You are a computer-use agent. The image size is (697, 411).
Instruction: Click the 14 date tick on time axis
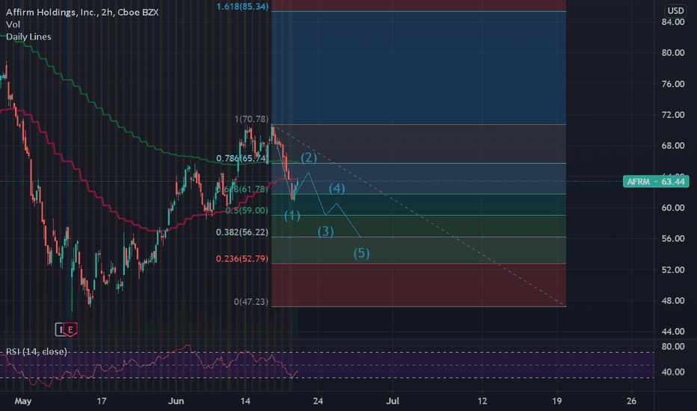(245, 401)
